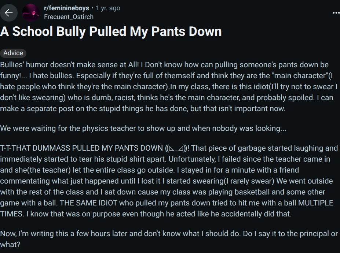Open Frecuent_Ostirch's user profile
Viewport: 340px width, 253px height.
point(69,17)
